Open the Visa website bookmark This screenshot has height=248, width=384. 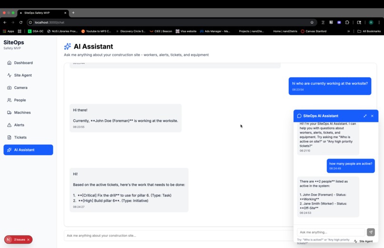coord(186,31)
